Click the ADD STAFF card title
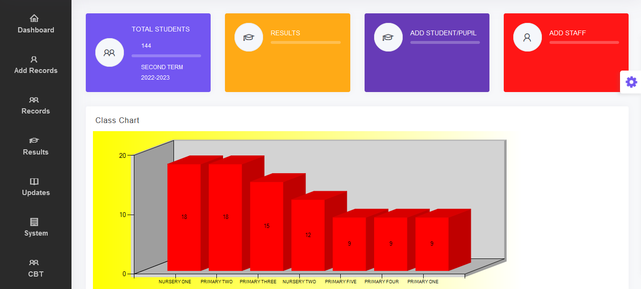 click(x=567, y=33)
